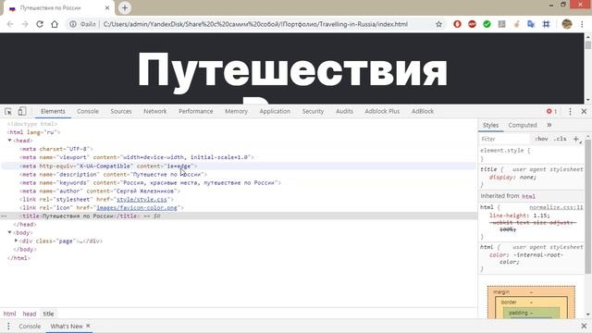Open the Google Translate extension icon
The width and height of the screenshot is (592, 333).
coord(531,24)
